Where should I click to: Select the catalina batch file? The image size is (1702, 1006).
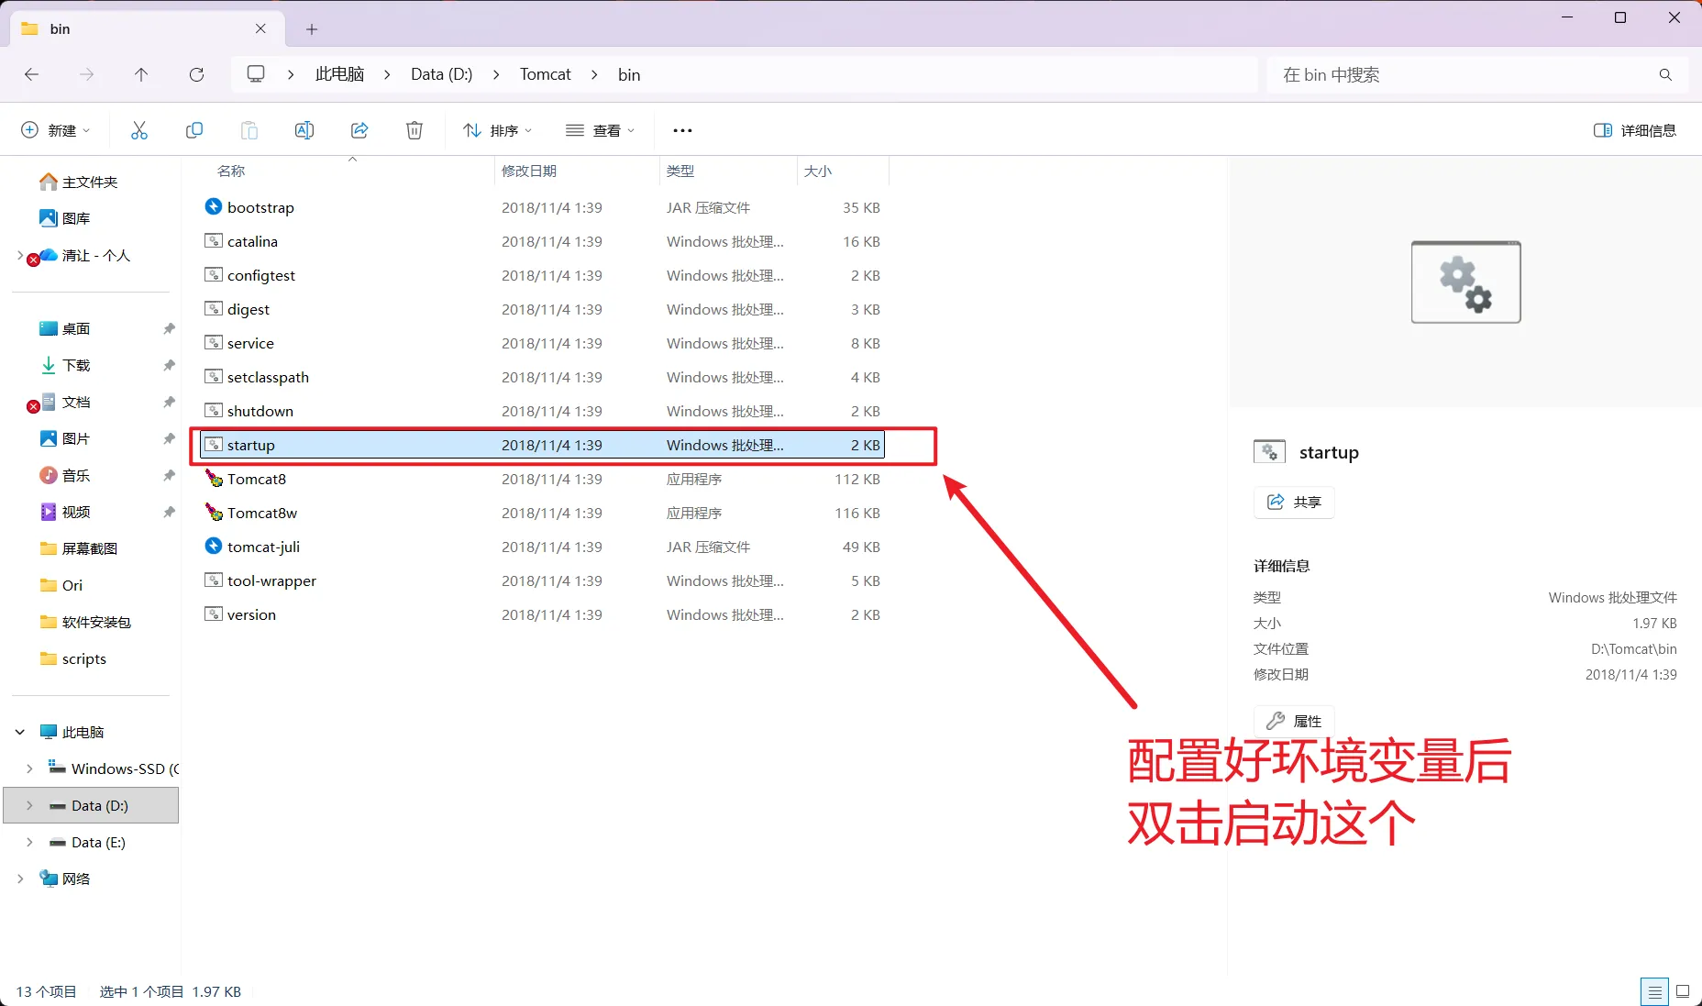pyautogui.click(x=542, y=241)
